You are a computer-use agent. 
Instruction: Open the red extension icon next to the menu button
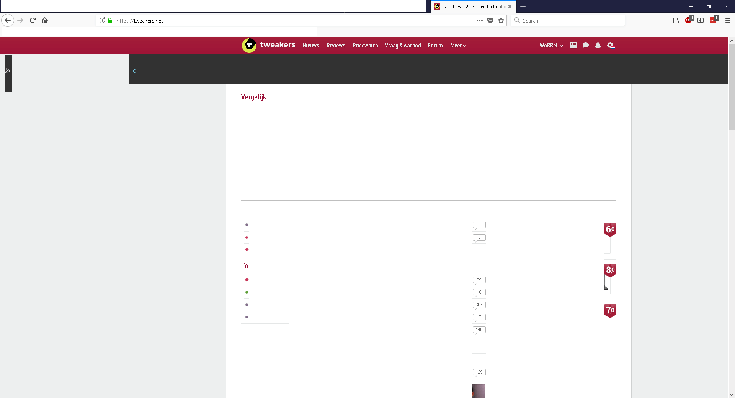point(714,20)
